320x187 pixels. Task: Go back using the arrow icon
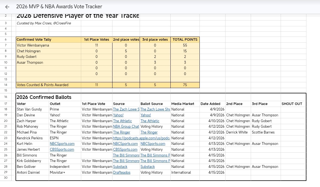tap(7, 7)
